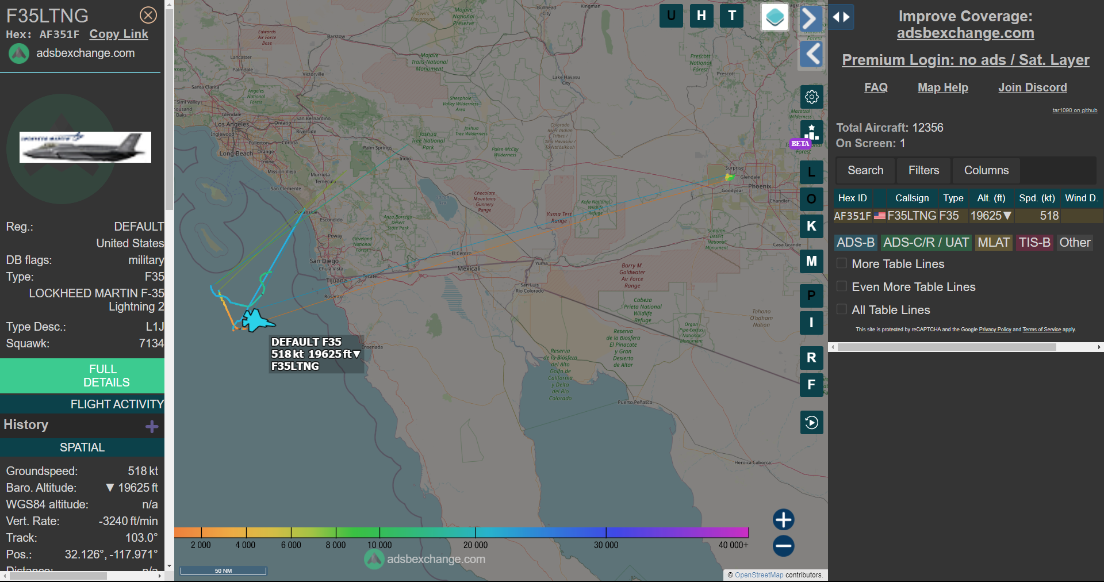The height and width of the screenshot is (582, 1104).
Task: Enable All Table Lines checkbox
Action: point(842,309)
